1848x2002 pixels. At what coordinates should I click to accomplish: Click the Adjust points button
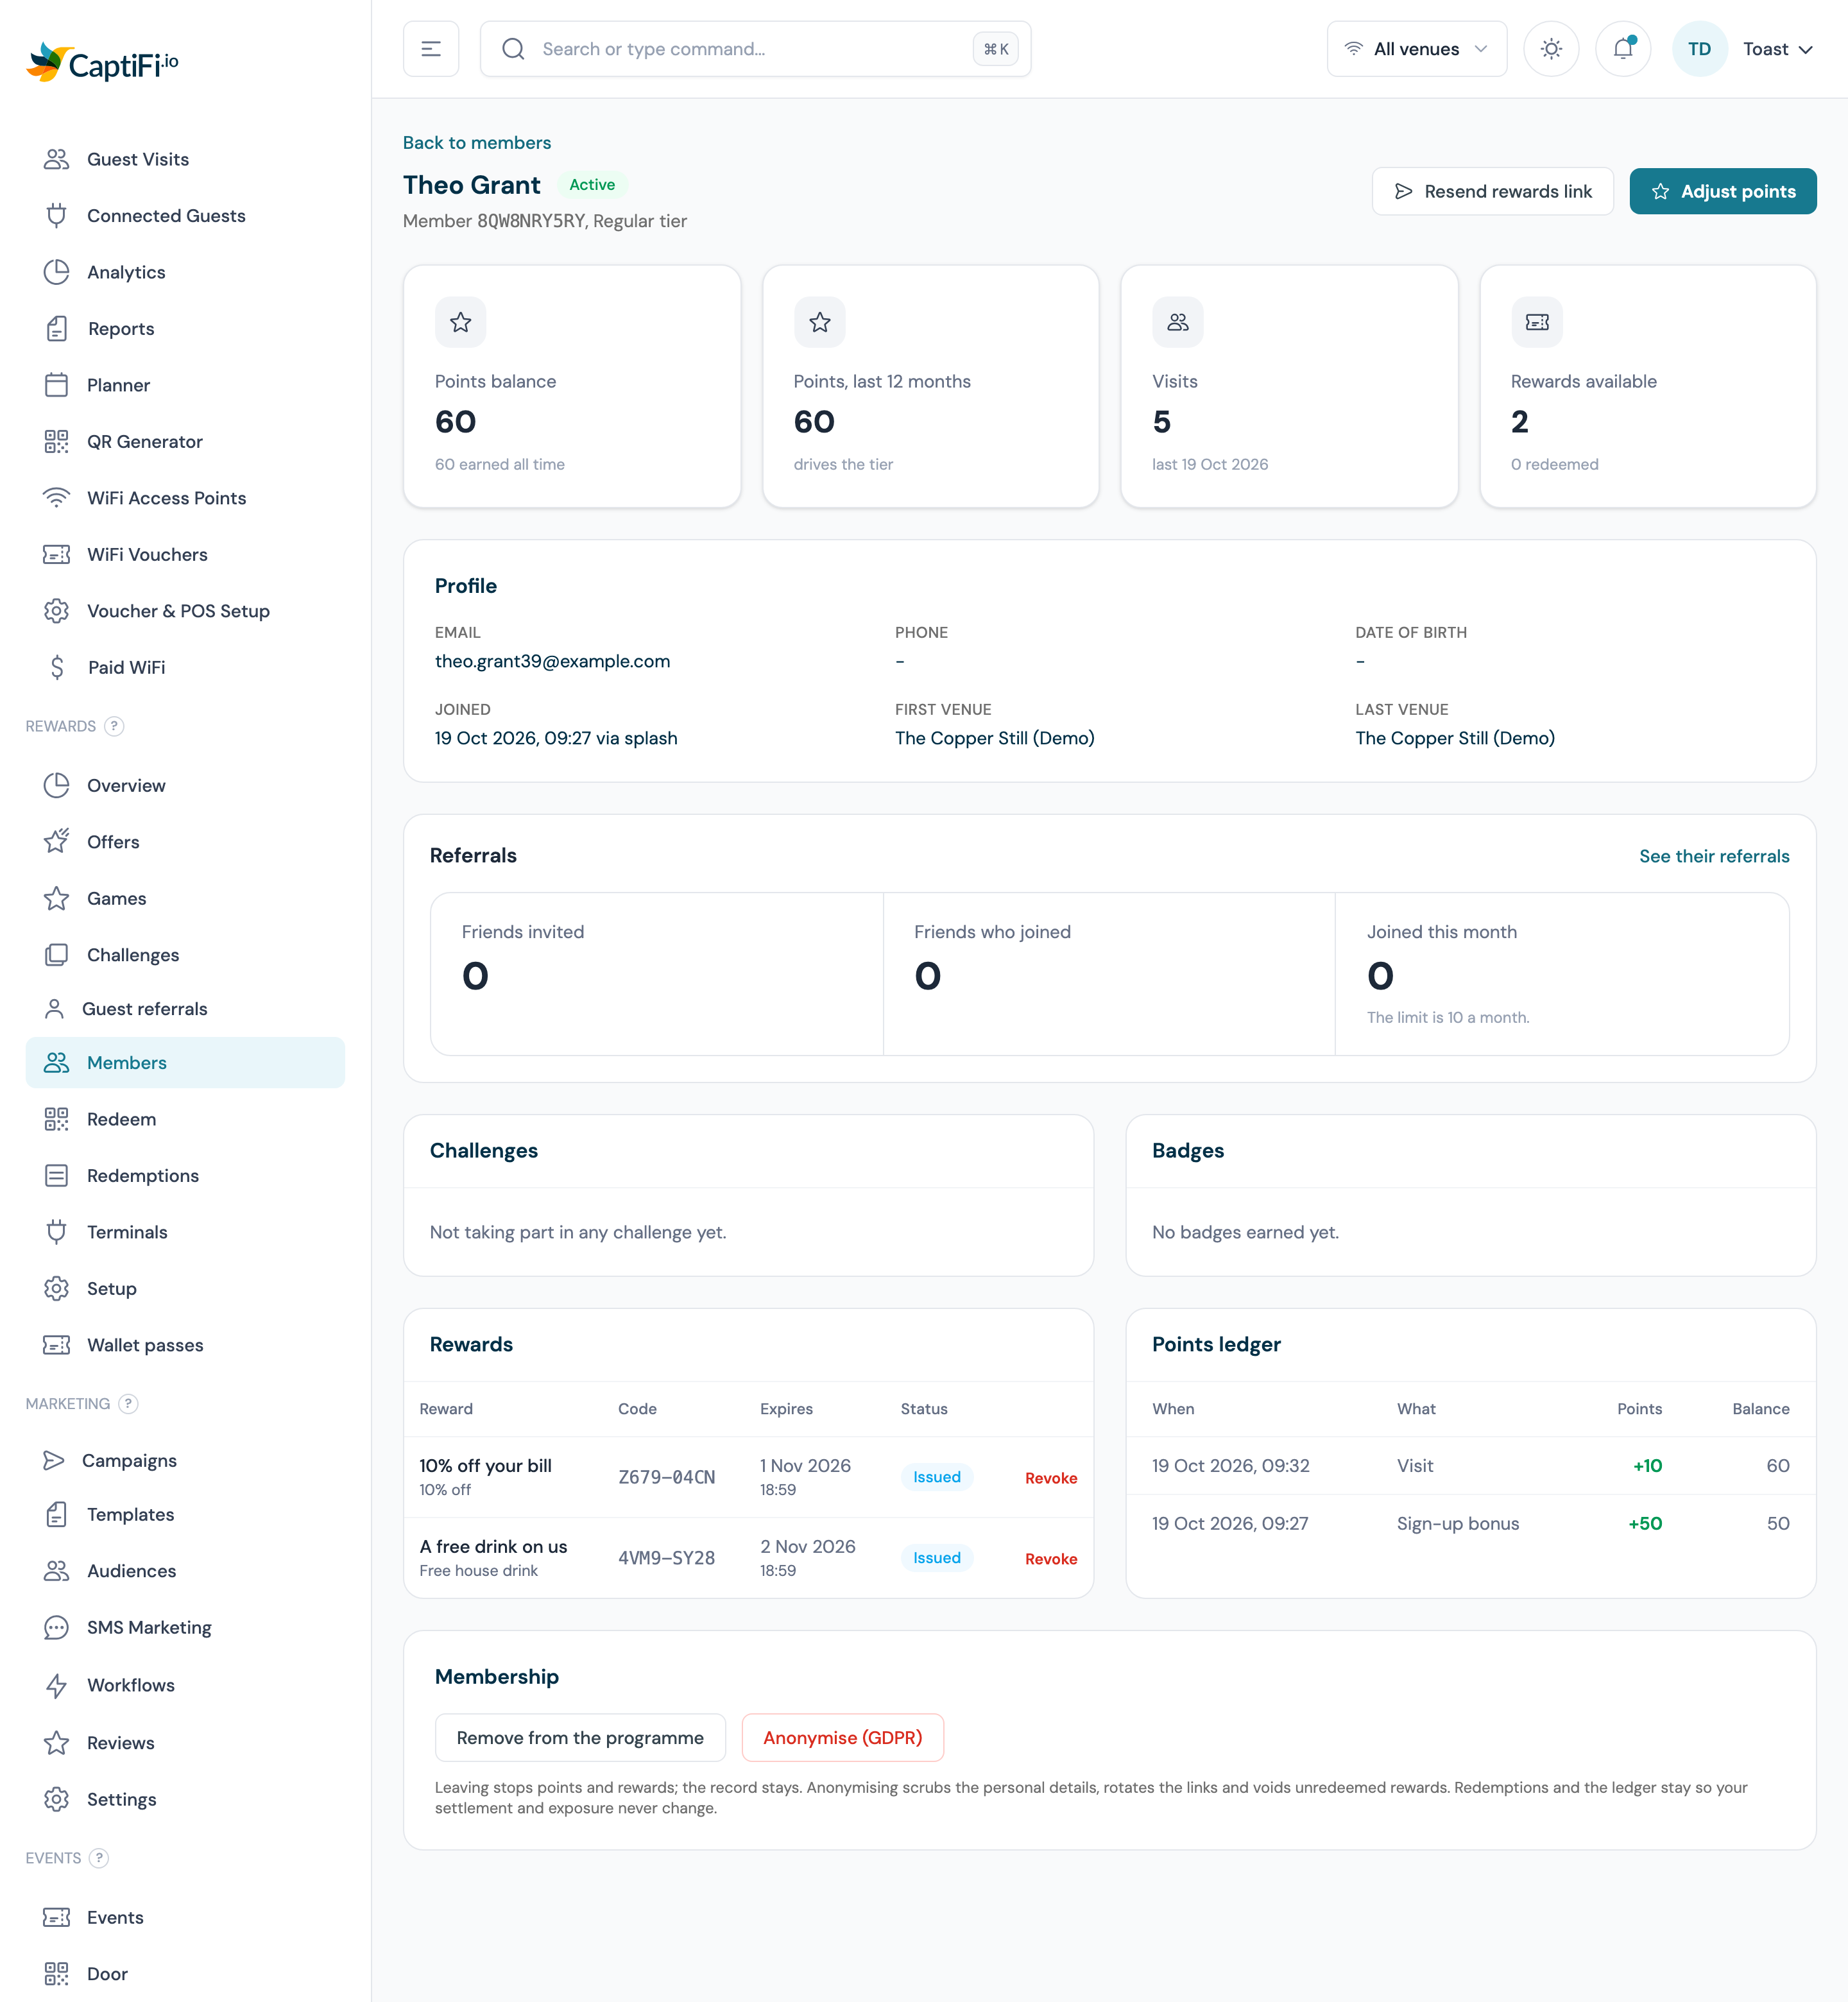coord(1722,191)
